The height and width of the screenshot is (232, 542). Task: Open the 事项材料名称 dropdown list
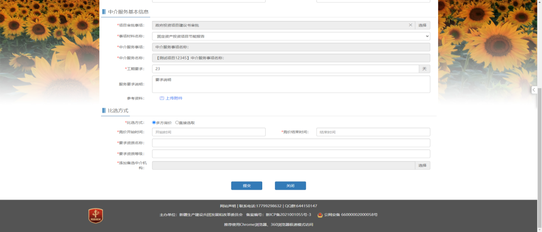[291, 36]
